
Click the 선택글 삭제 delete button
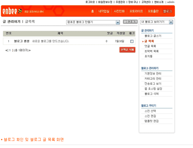pos(127,50)
